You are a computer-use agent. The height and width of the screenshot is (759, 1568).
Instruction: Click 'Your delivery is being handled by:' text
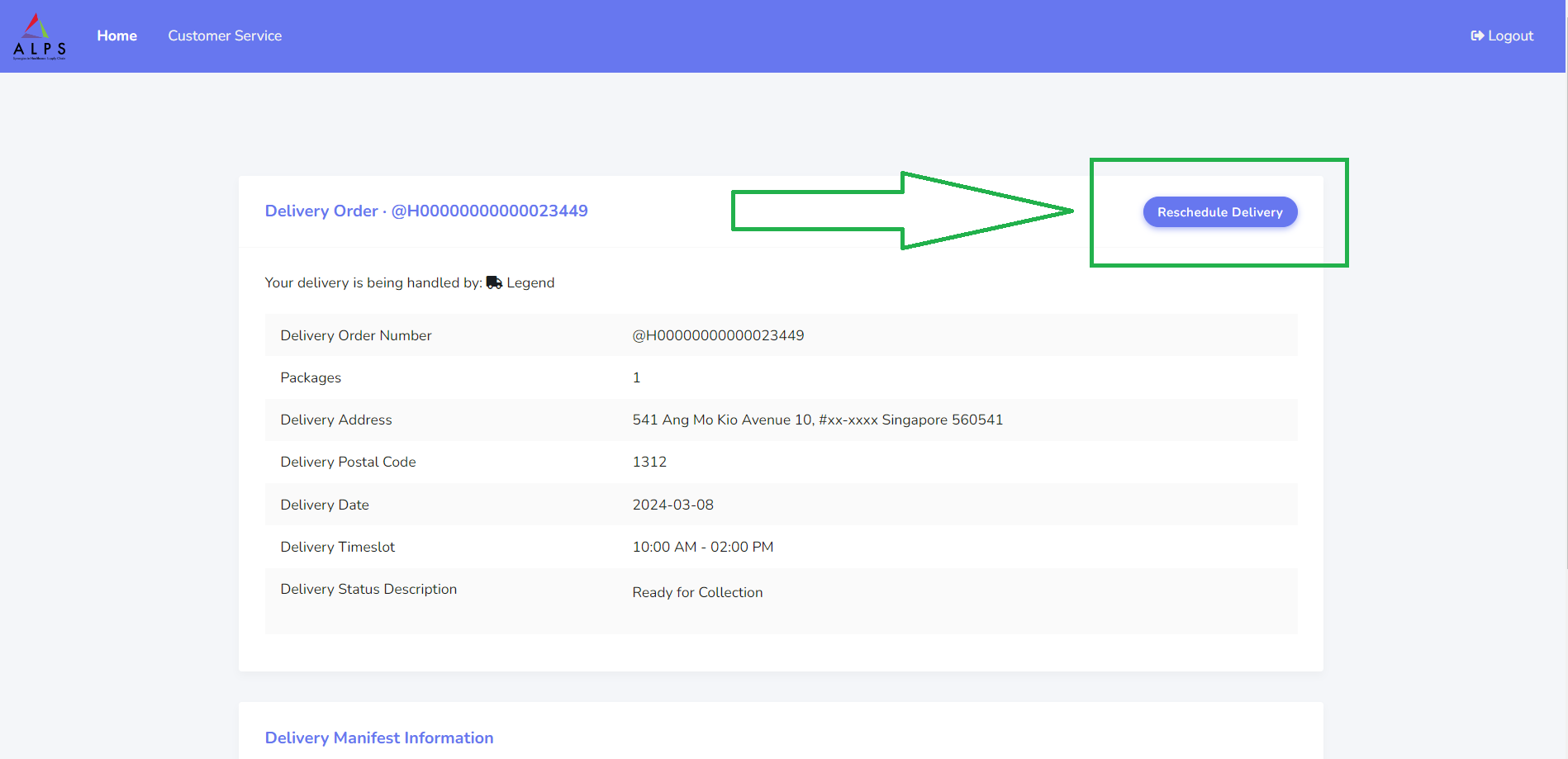pos(373,282)
